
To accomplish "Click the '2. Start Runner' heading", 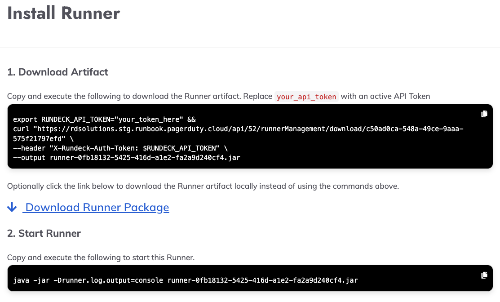I will tap(44, 233).
